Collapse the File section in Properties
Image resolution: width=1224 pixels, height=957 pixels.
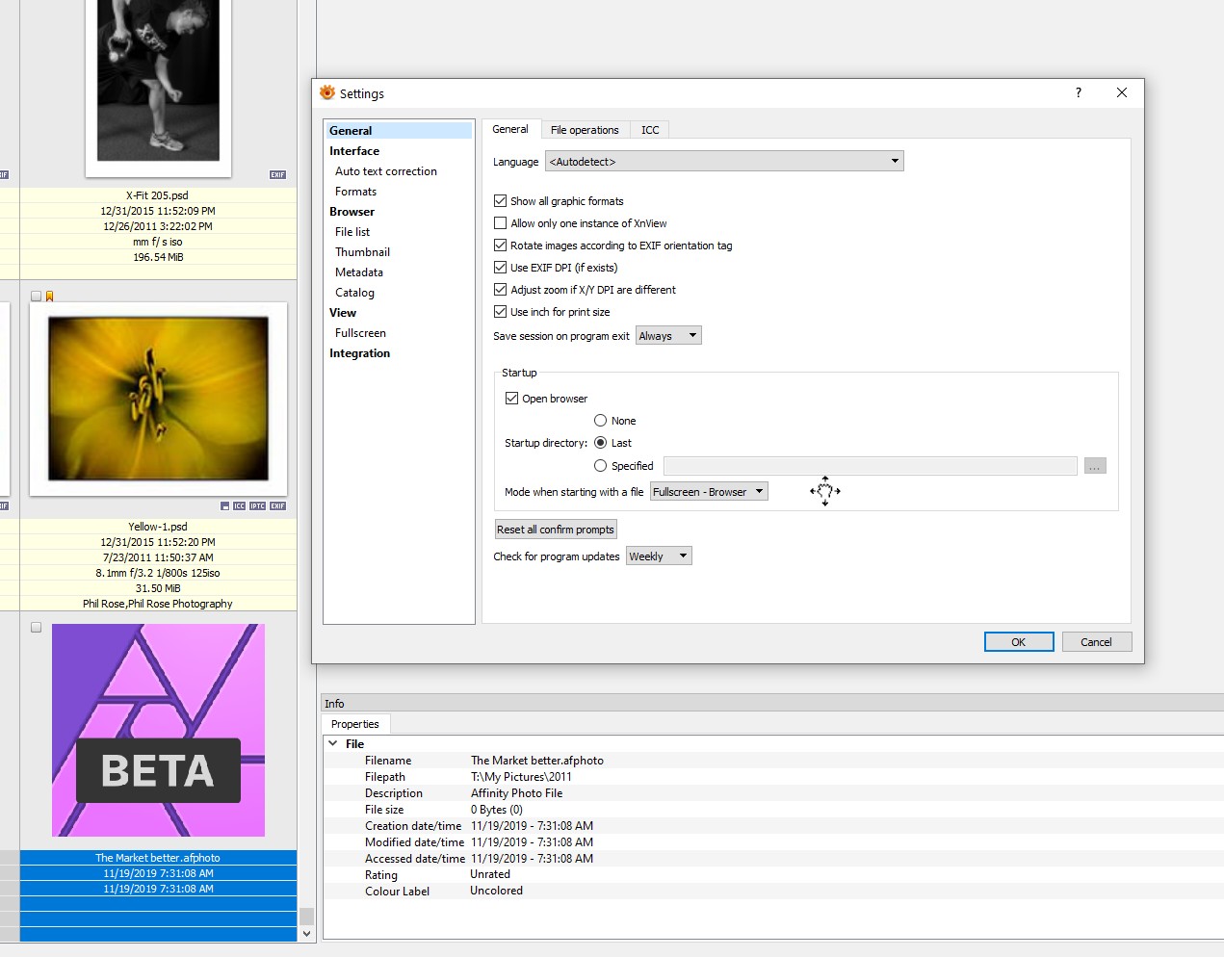pyautogui.click(x=333, y=743)
